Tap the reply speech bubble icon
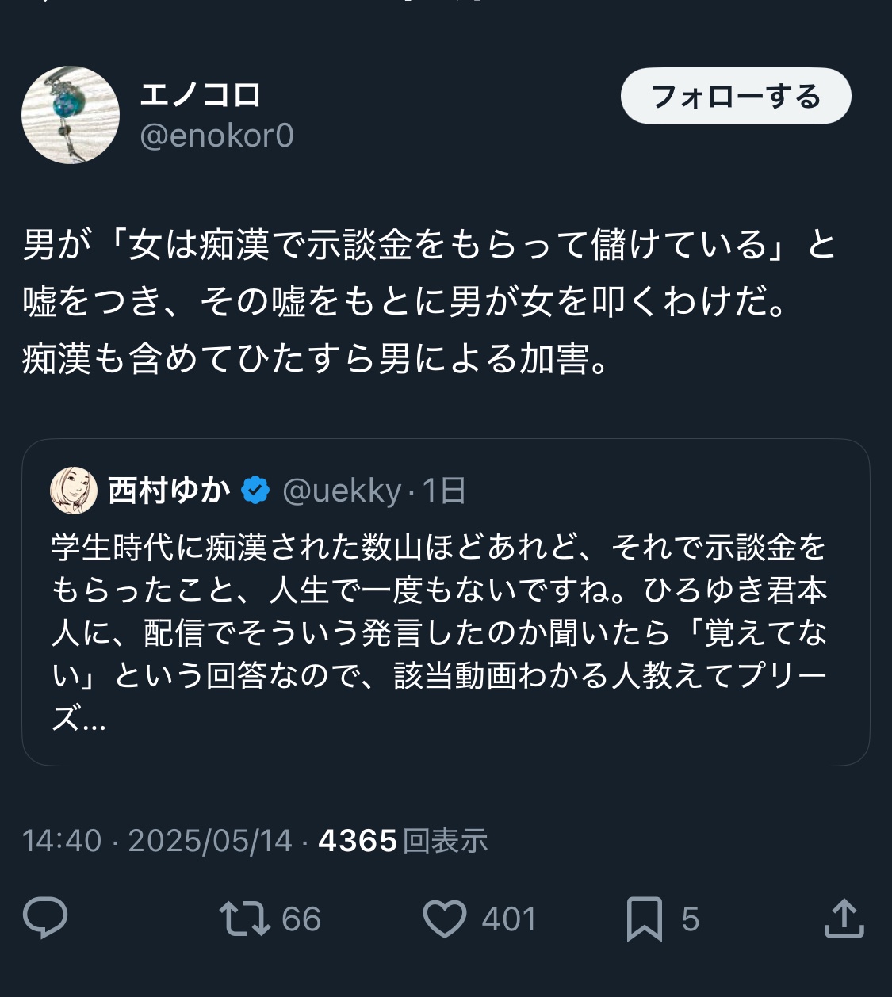 coord(45,919)
